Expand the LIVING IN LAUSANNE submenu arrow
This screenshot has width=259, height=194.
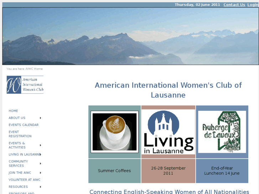click(x=41, y=154)
